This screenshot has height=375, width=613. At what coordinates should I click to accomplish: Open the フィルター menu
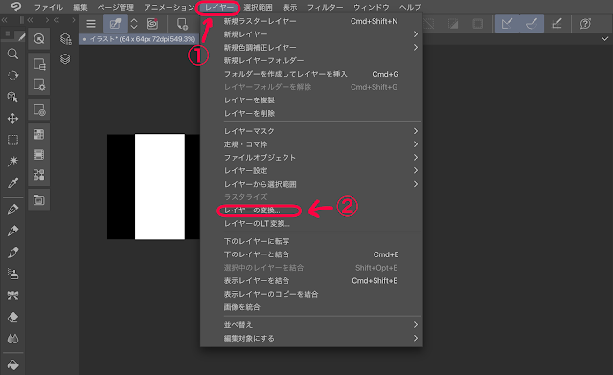(x=325, y=7)
